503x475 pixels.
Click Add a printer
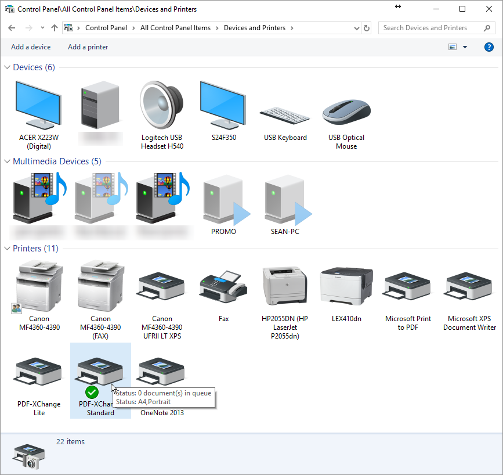tap(88, 47)
